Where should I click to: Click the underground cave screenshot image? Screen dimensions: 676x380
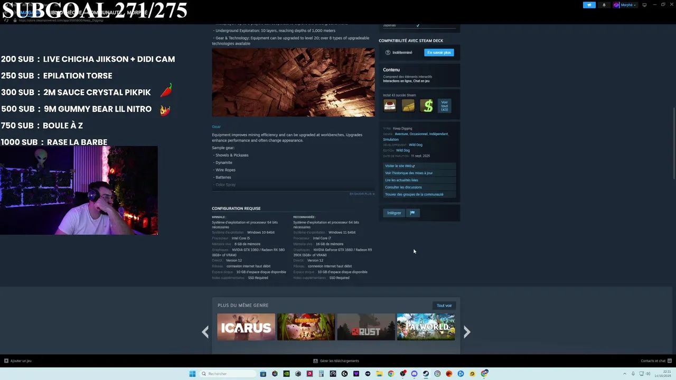tap(293, 82)
